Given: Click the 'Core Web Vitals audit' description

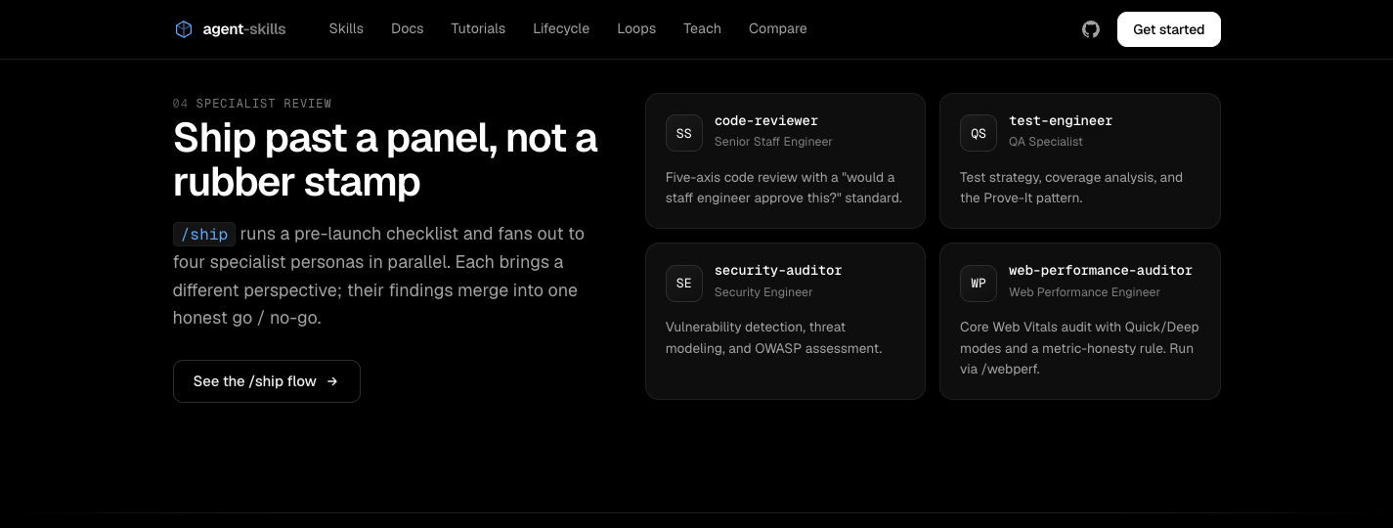Looking at the screenshot, I should click(x=1079, y=348).
